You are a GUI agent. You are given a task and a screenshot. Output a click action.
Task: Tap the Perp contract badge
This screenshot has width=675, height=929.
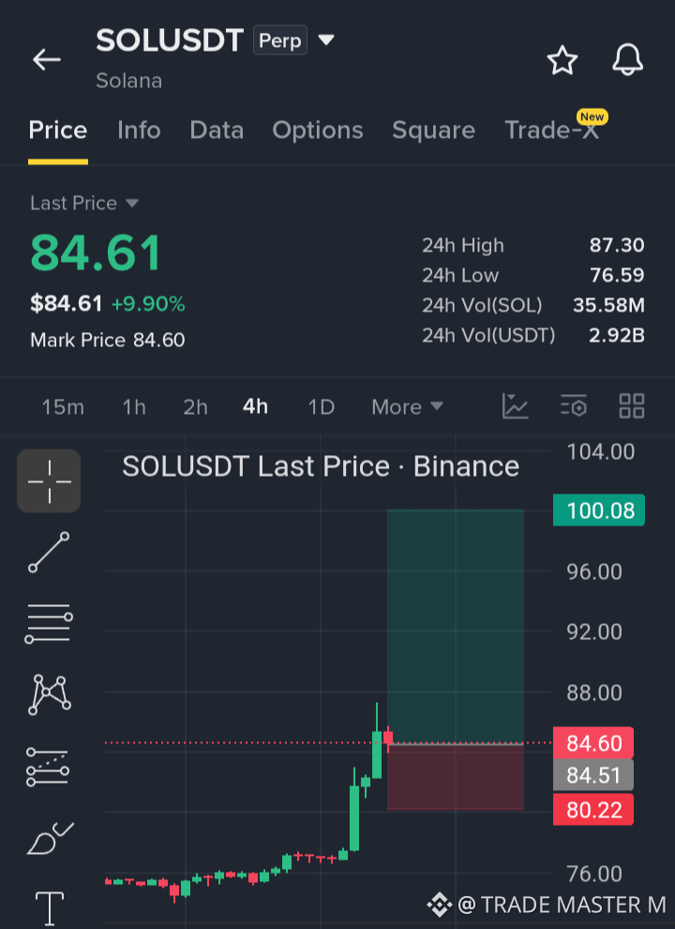pos(280,40)
